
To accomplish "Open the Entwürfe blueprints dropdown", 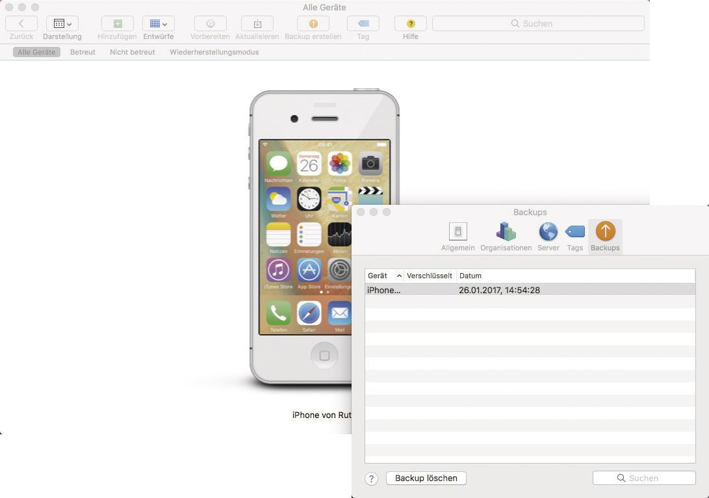I will (x=159, y=23).
